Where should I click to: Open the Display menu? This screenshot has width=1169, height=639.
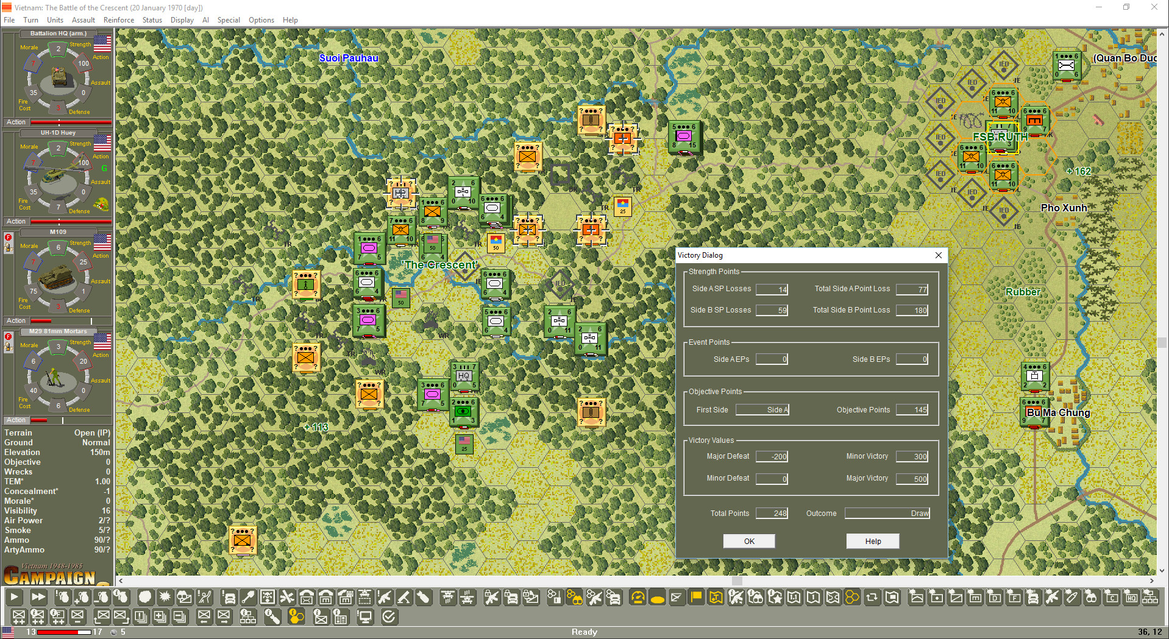[x=182, y=20]
